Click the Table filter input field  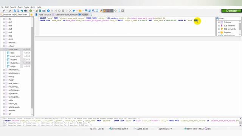pos(22,14)
